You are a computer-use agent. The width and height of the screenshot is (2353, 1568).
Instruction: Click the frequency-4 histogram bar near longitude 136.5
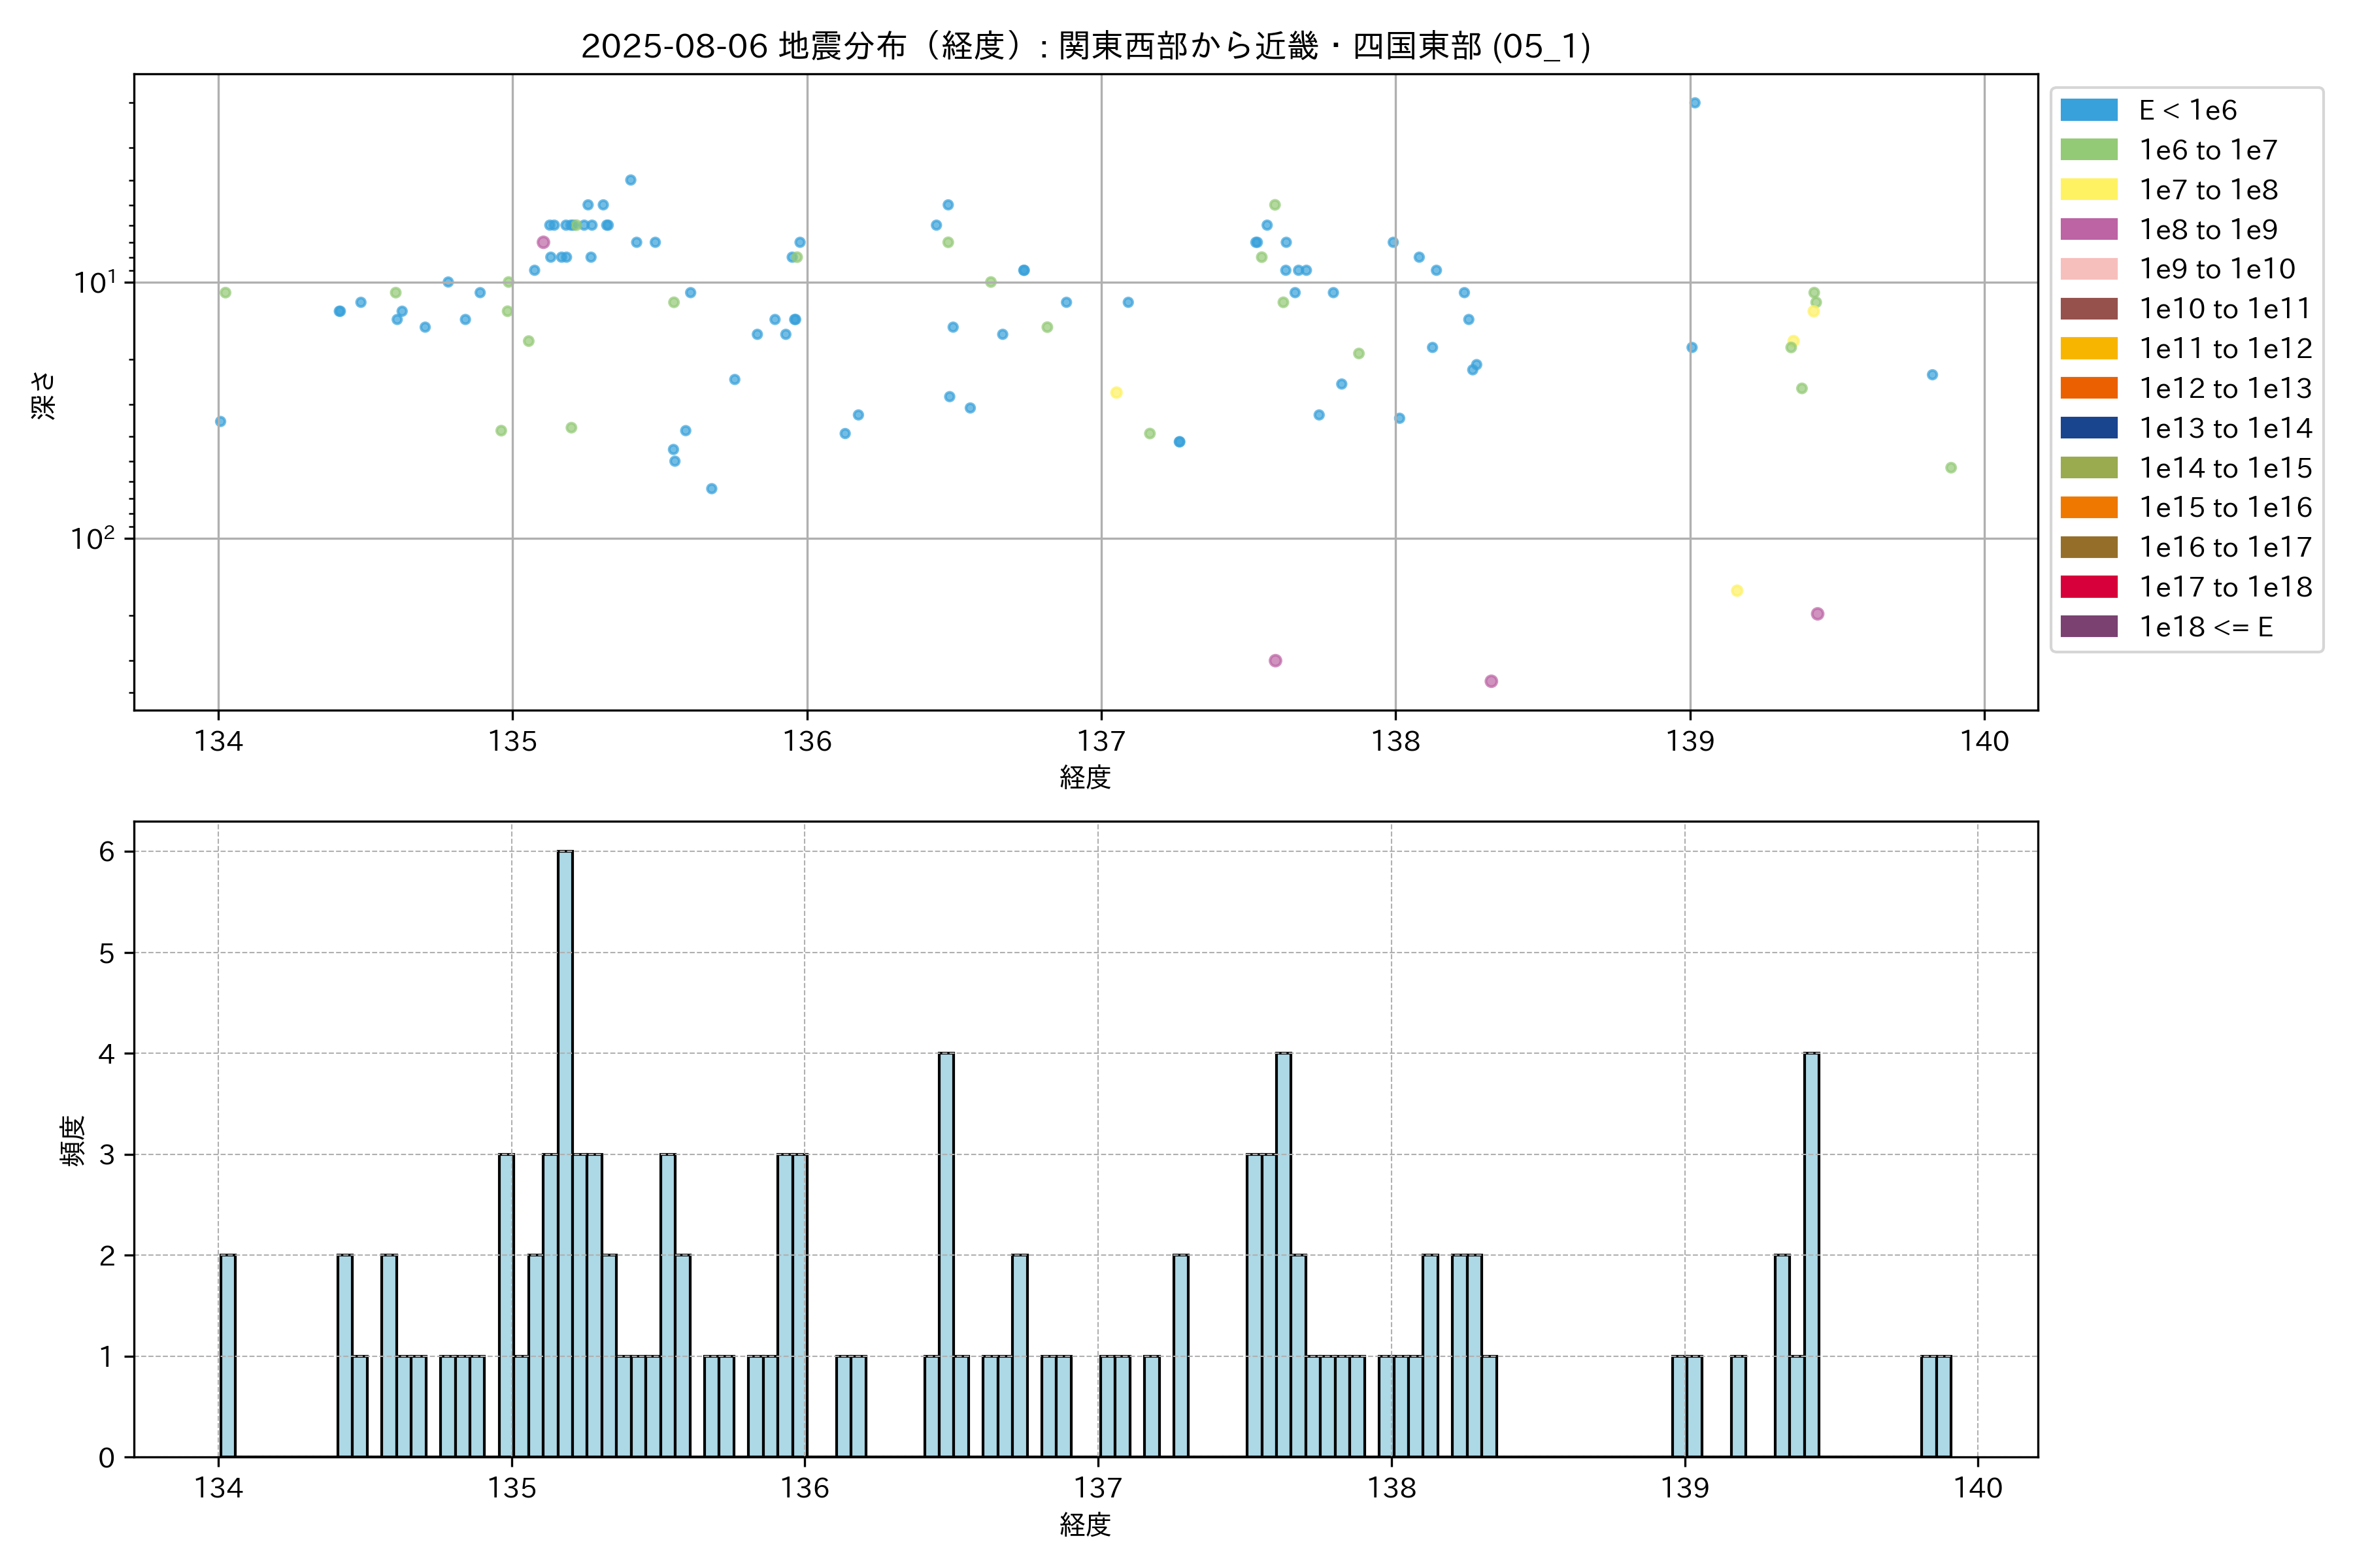point(946,1254)
